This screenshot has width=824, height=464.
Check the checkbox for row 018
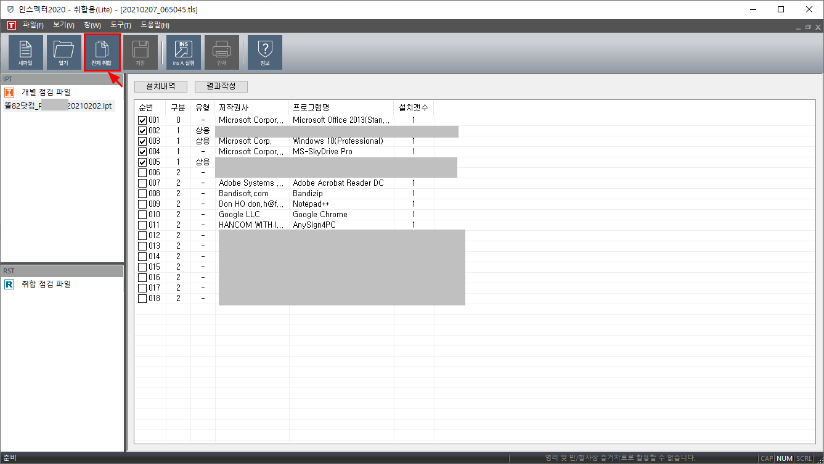[142, 299]
